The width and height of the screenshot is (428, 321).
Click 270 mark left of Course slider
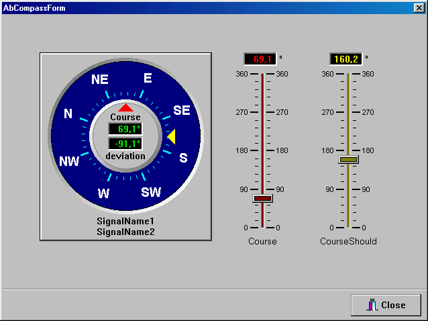pos(242,112)
